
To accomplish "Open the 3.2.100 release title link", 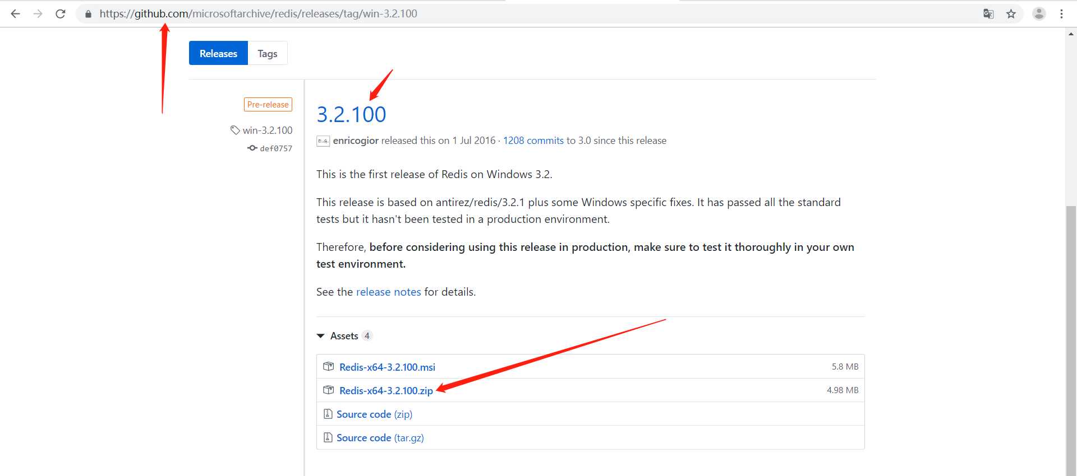I will click(x=351, y=114).
